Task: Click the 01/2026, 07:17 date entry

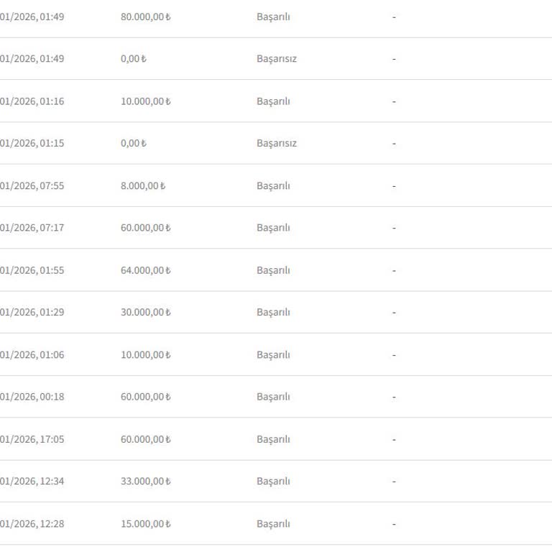Action: [32, 228]
